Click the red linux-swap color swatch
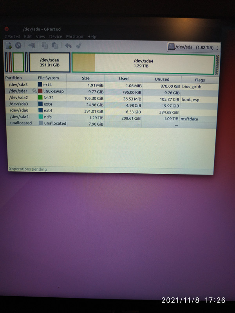The height and width of the screenshot is (313, 235). click(40, 91)
